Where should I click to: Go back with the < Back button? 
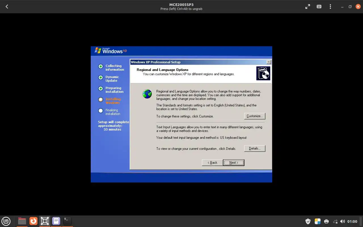point(212,163)
